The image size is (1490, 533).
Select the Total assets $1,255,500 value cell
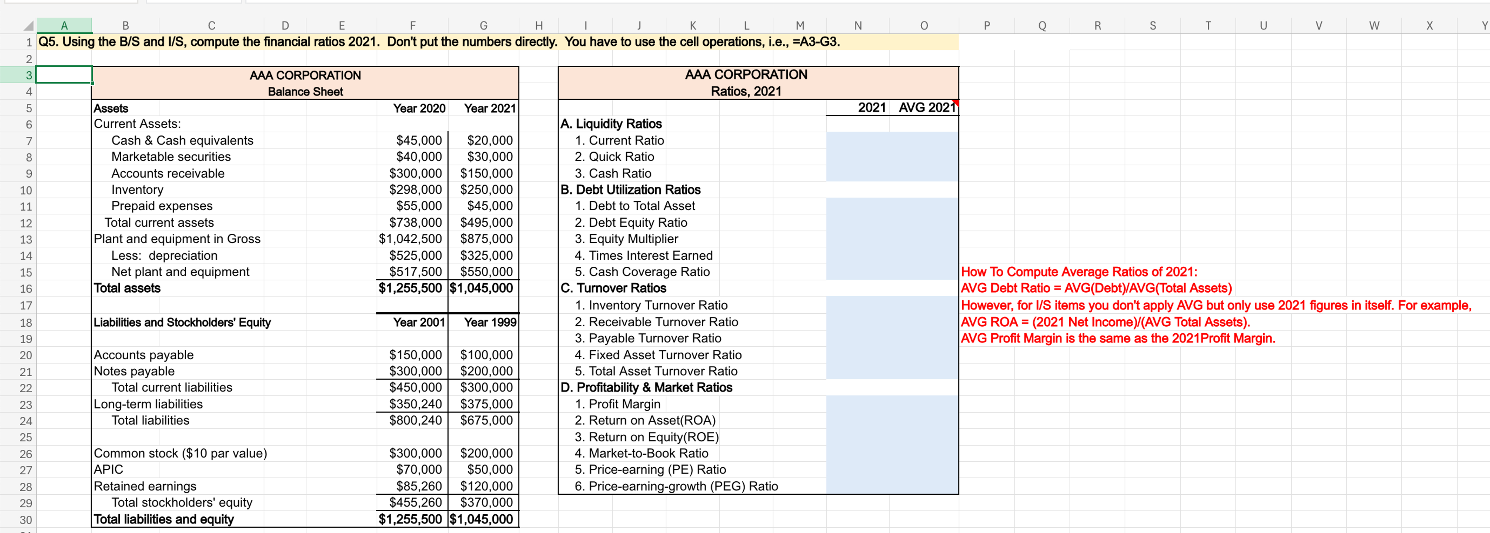[x=411, y=288]
